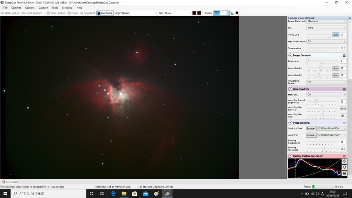Click the histogram toolbar icon
Screen dimensions: 352x198
point(232,13)
